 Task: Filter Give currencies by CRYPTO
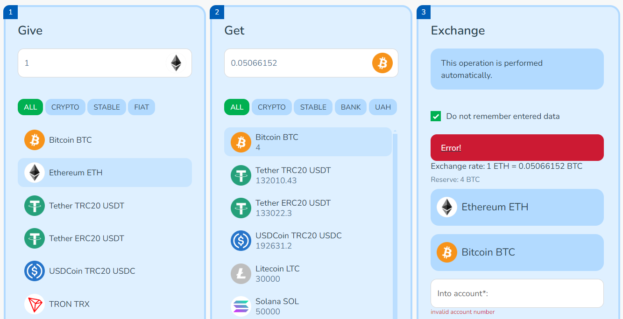[x=65, y=107]
